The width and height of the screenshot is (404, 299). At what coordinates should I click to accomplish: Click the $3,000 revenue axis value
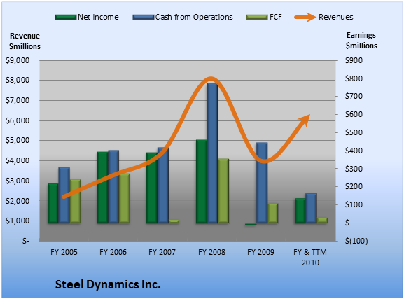point(18,181)
